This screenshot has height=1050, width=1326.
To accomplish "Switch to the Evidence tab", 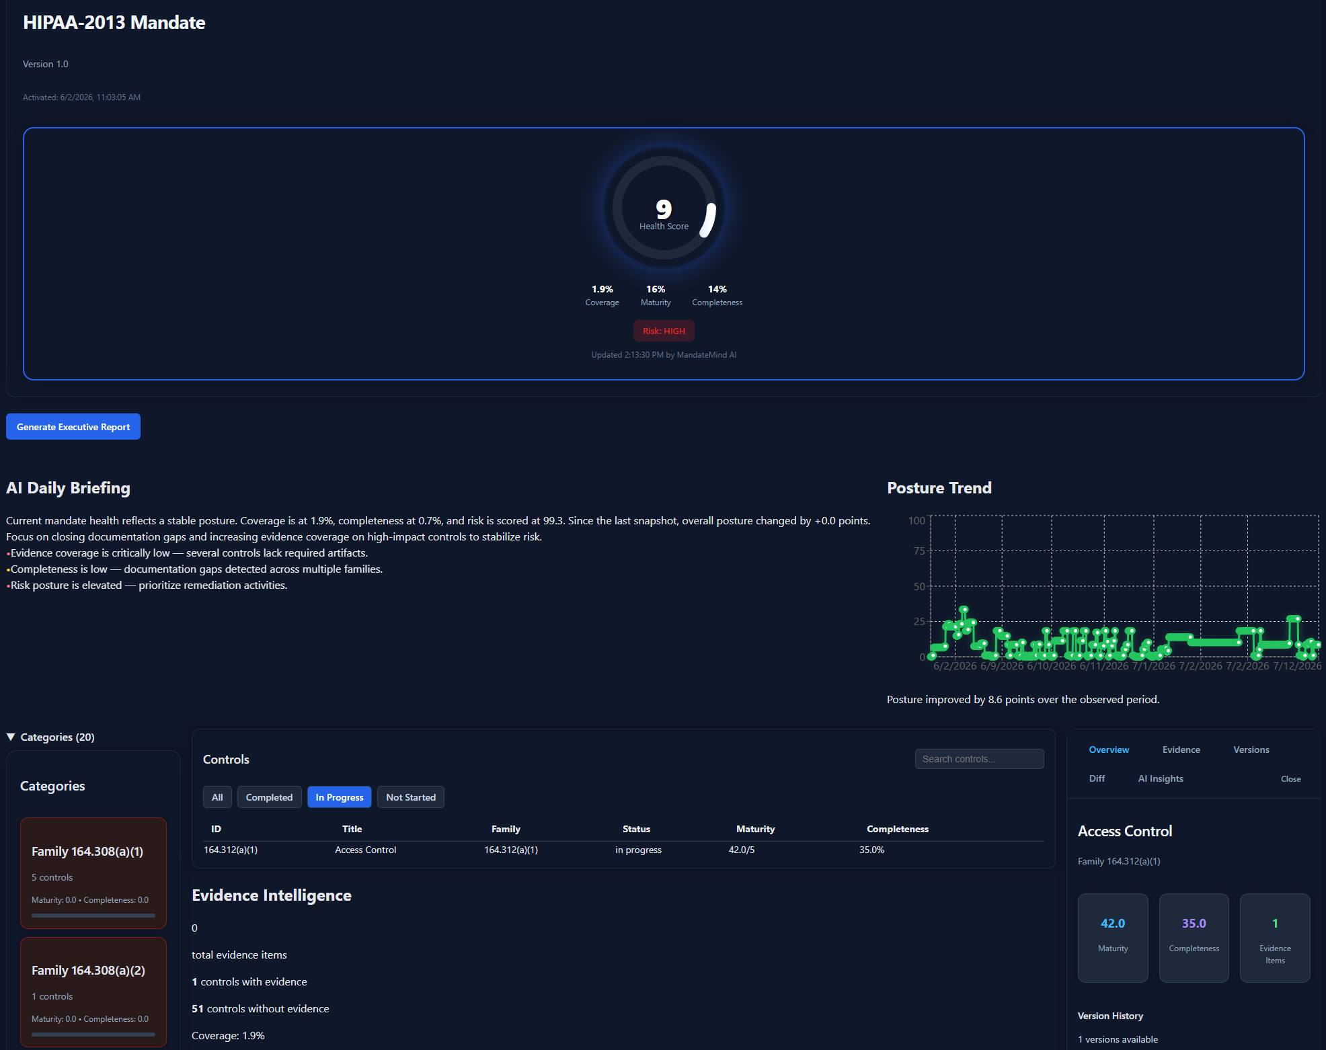I will pos(1181,750).
